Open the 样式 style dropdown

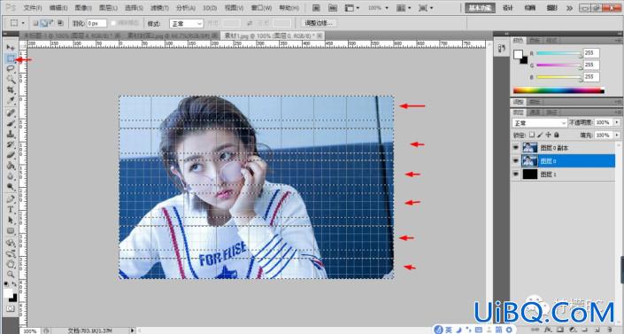(x=186, y=24)
